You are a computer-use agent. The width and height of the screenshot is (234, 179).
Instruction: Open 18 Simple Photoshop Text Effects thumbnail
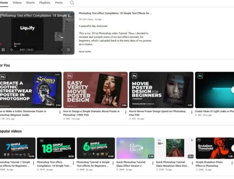tap(56, 148)
